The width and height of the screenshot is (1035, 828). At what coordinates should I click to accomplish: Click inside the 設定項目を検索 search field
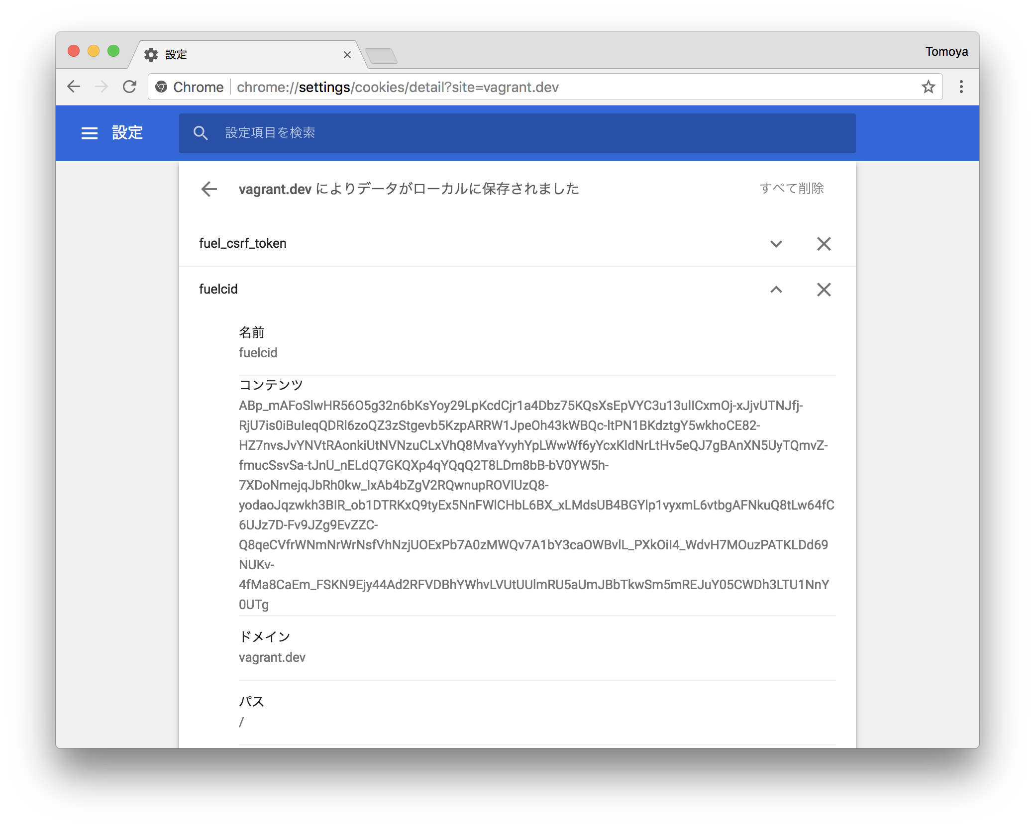[348, 133]
